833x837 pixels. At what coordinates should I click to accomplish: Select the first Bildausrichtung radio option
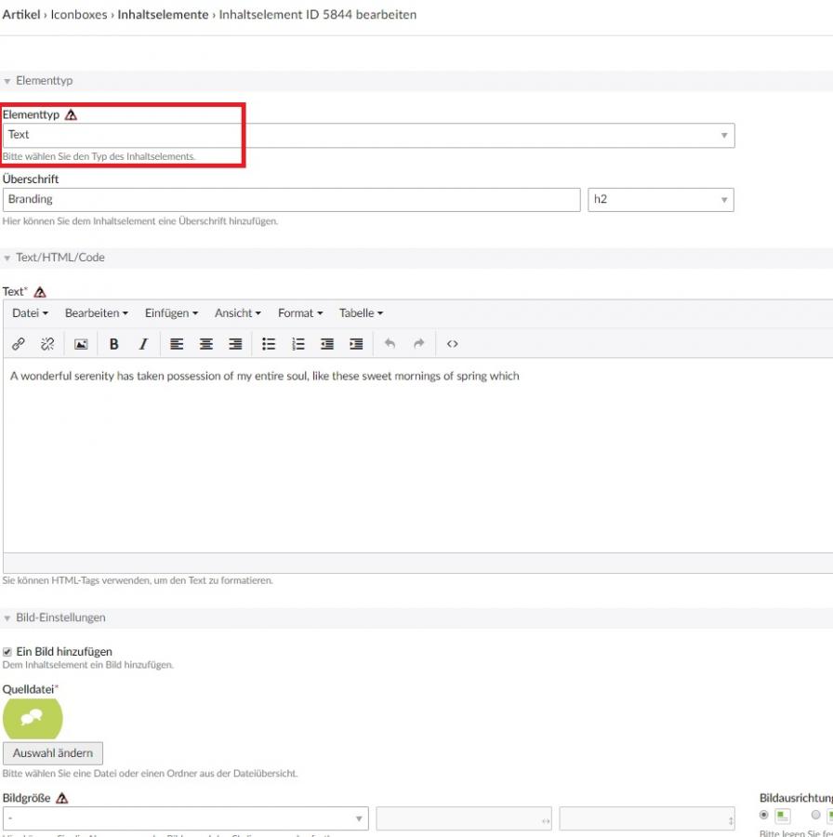pyautogui.click(x=765, y=815)
